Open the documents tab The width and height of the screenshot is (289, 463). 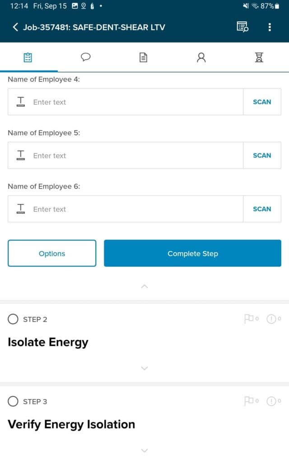[143, 57]
